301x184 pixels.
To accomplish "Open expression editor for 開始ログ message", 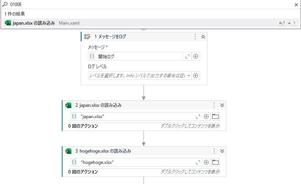I will click(187, 56).
